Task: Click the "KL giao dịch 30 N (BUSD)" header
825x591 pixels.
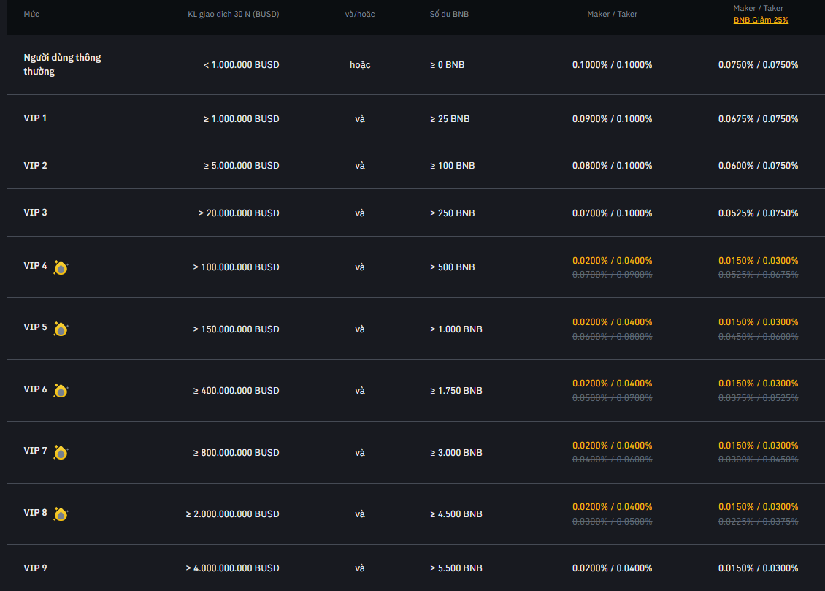Action: [x=233, y=14]
